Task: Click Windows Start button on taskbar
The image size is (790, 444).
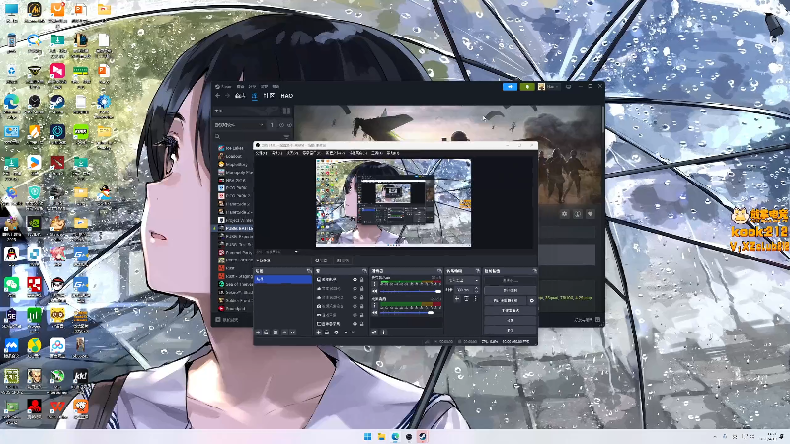Action: tap(367, 436)
